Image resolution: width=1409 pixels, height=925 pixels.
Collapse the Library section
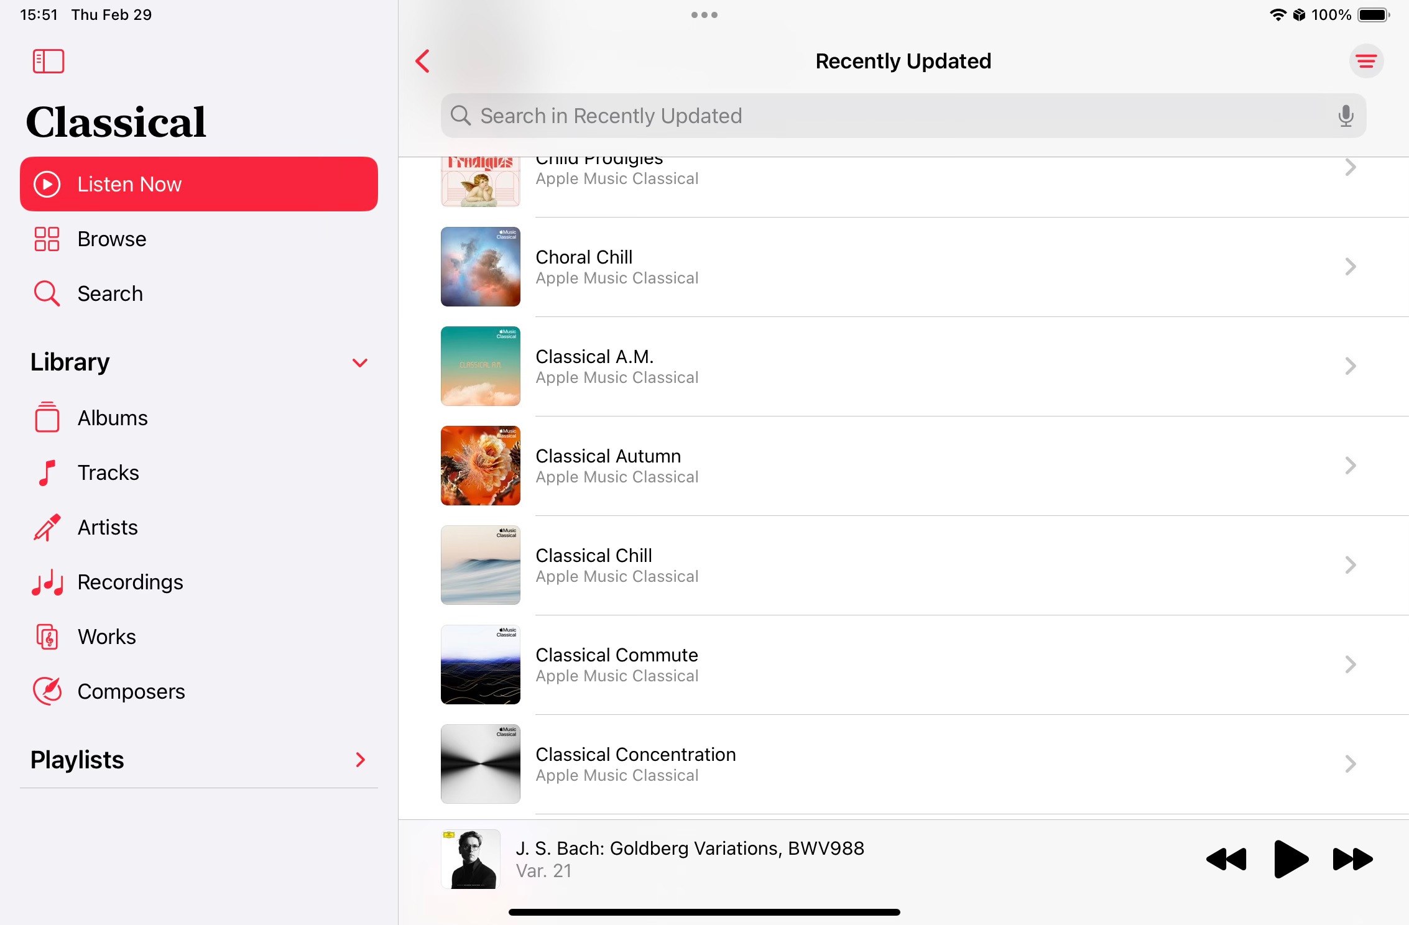coord(360,362)
